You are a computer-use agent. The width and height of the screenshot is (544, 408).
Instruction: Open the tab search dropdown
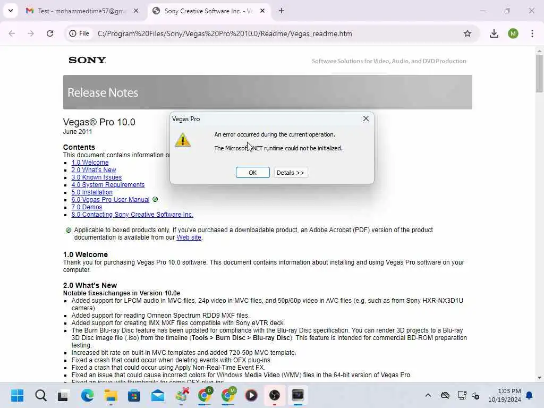pos(11,11)
